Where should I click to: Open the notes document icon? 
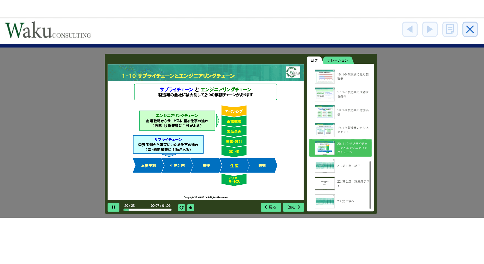click(x=450, y=29)
